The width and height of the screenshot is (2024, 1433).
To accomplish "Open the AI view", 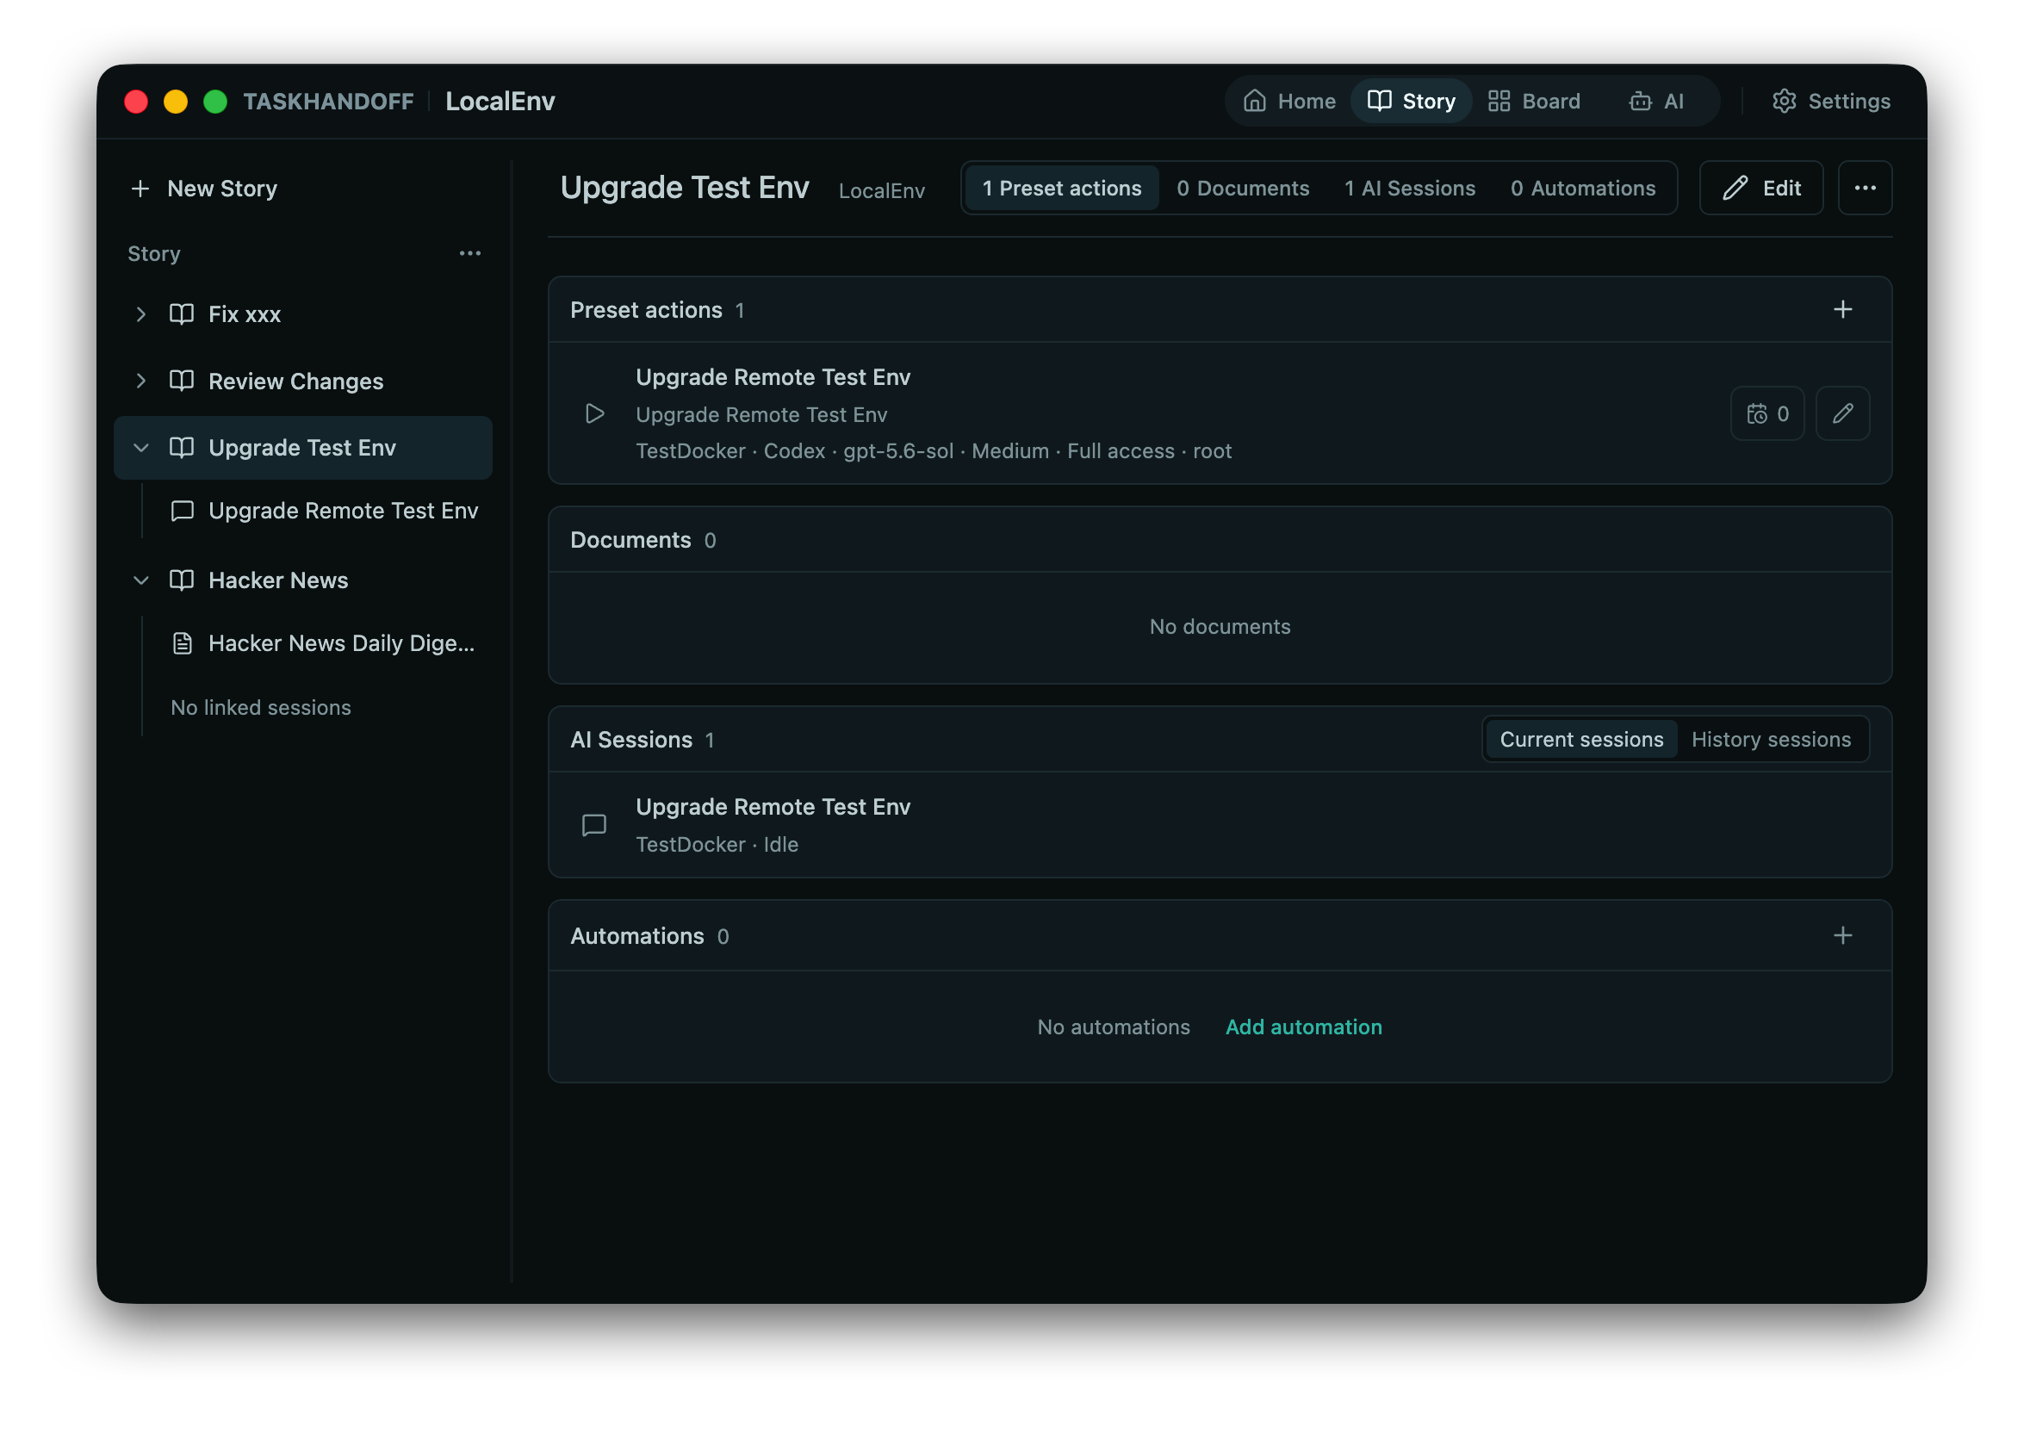I will coord(1656,101).
